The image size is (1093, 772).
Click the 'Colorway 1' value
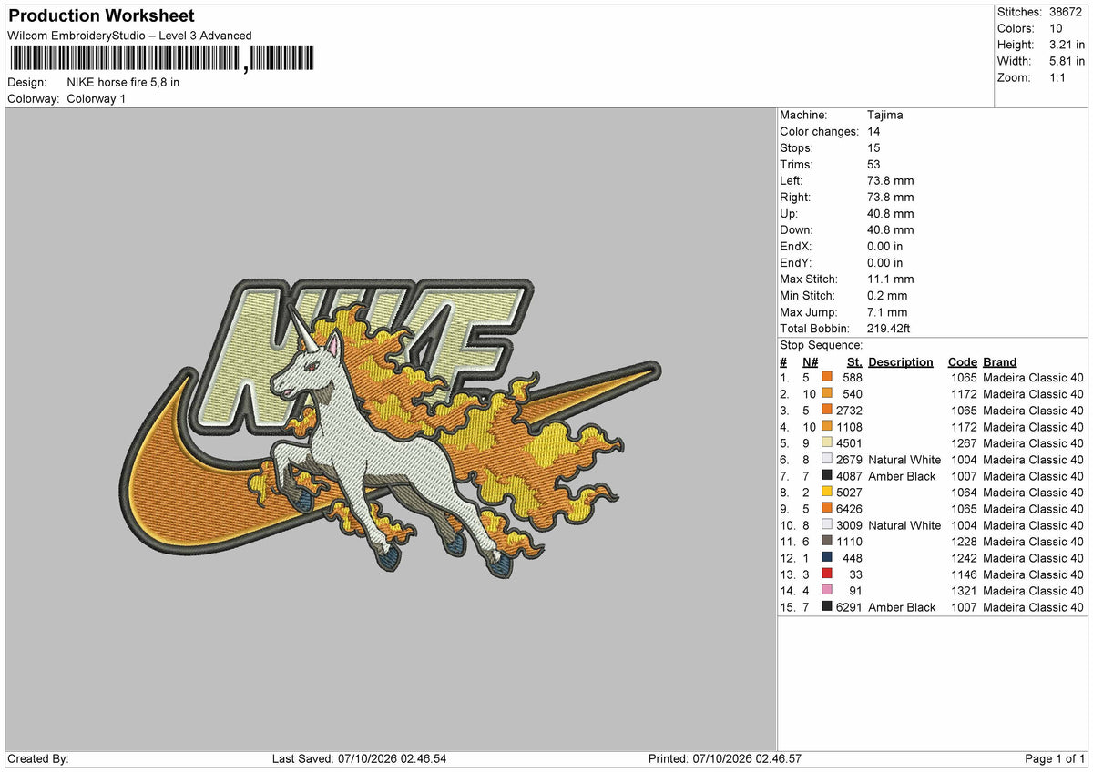click(96, 98)
